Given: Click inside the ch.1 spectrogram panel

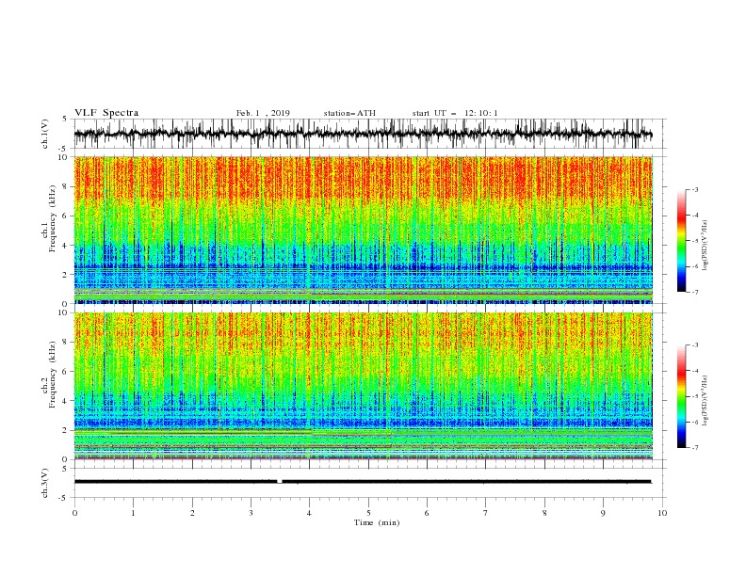Looking at the screenshot, I should (x=363, y=230).
